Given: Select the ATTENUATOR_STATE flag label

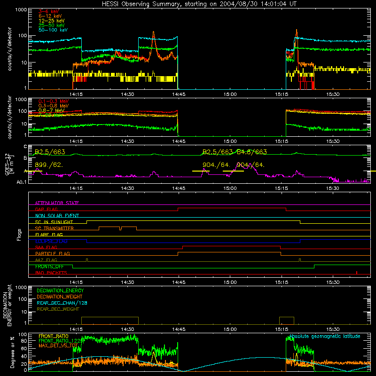Looking at the screenshot, I should click(57, 203).
